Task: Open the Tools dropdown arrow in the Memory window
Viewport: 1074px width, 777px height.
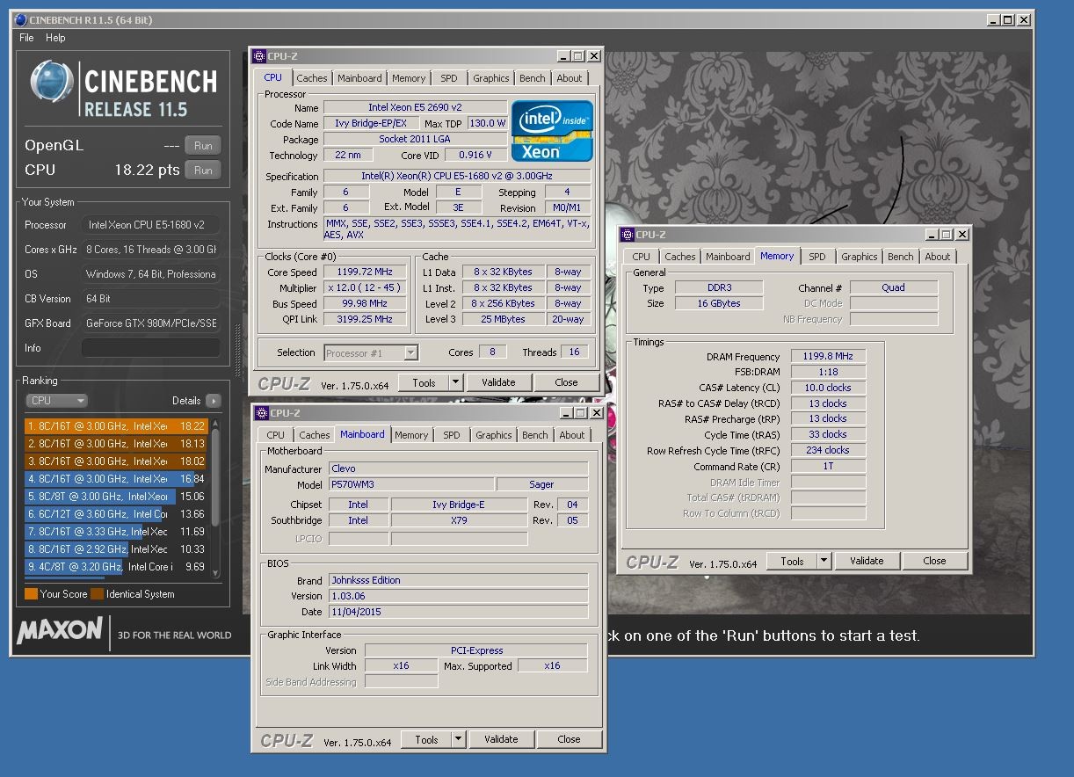Action: (824, 561)
